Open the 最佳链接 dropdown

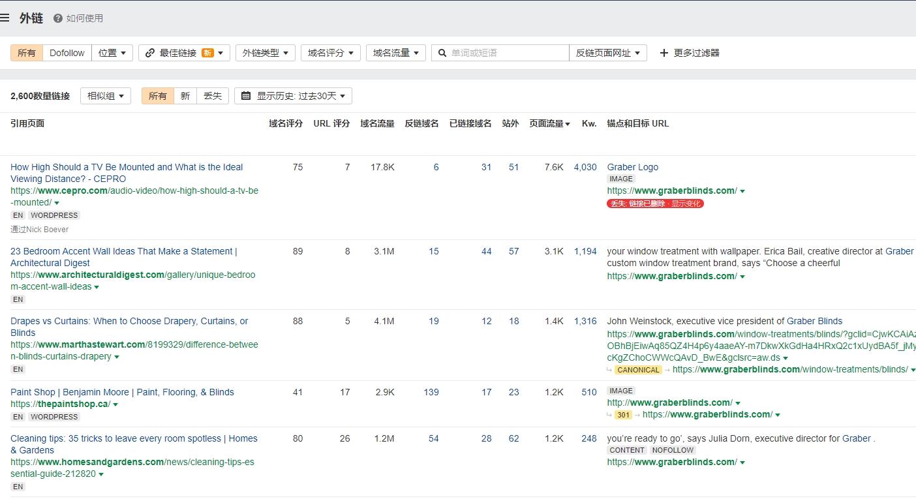tap(184, 53)
